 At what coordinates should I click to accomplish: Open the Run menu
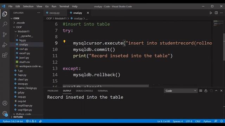54,6
